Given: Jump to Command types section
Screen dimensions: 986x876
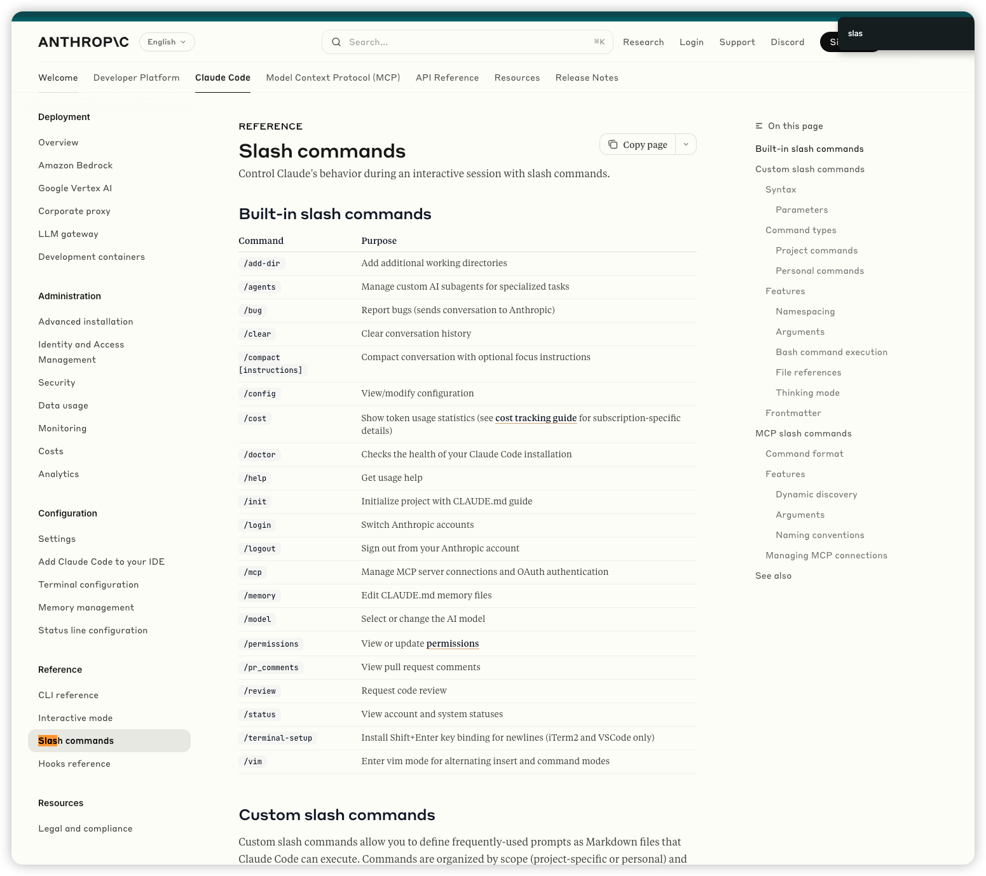Looking at the screenshot, I should (x=801, y=230).
